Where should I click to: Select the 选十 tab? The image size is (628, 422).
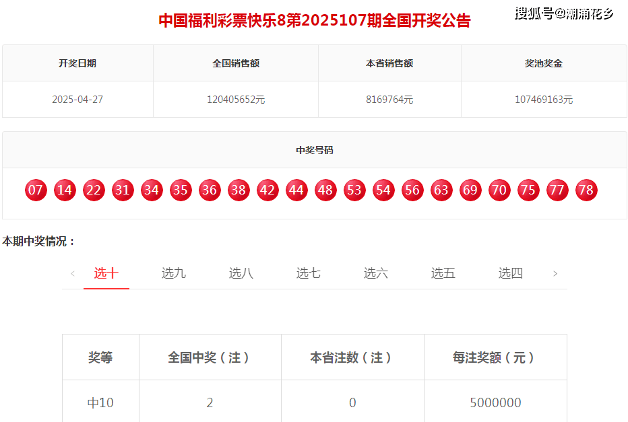click(x=106, y=273)
